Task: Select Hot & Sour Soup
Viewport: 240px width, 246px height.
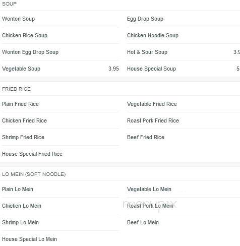Action: click(147, 52)
